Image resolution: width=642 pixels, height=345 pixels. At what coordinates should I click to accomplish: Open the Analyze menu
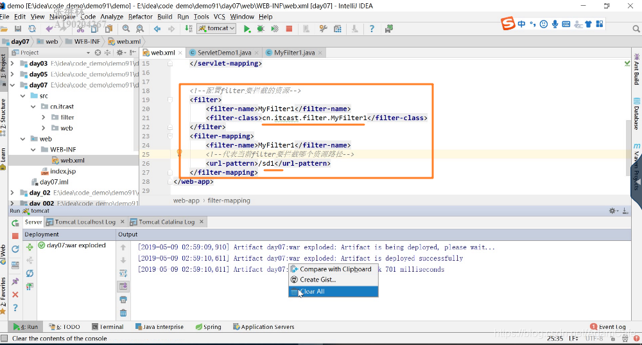pos(112,17)
